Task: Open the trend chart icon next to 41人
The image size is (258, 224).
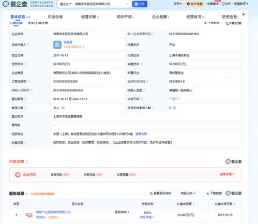Action: 63,108
